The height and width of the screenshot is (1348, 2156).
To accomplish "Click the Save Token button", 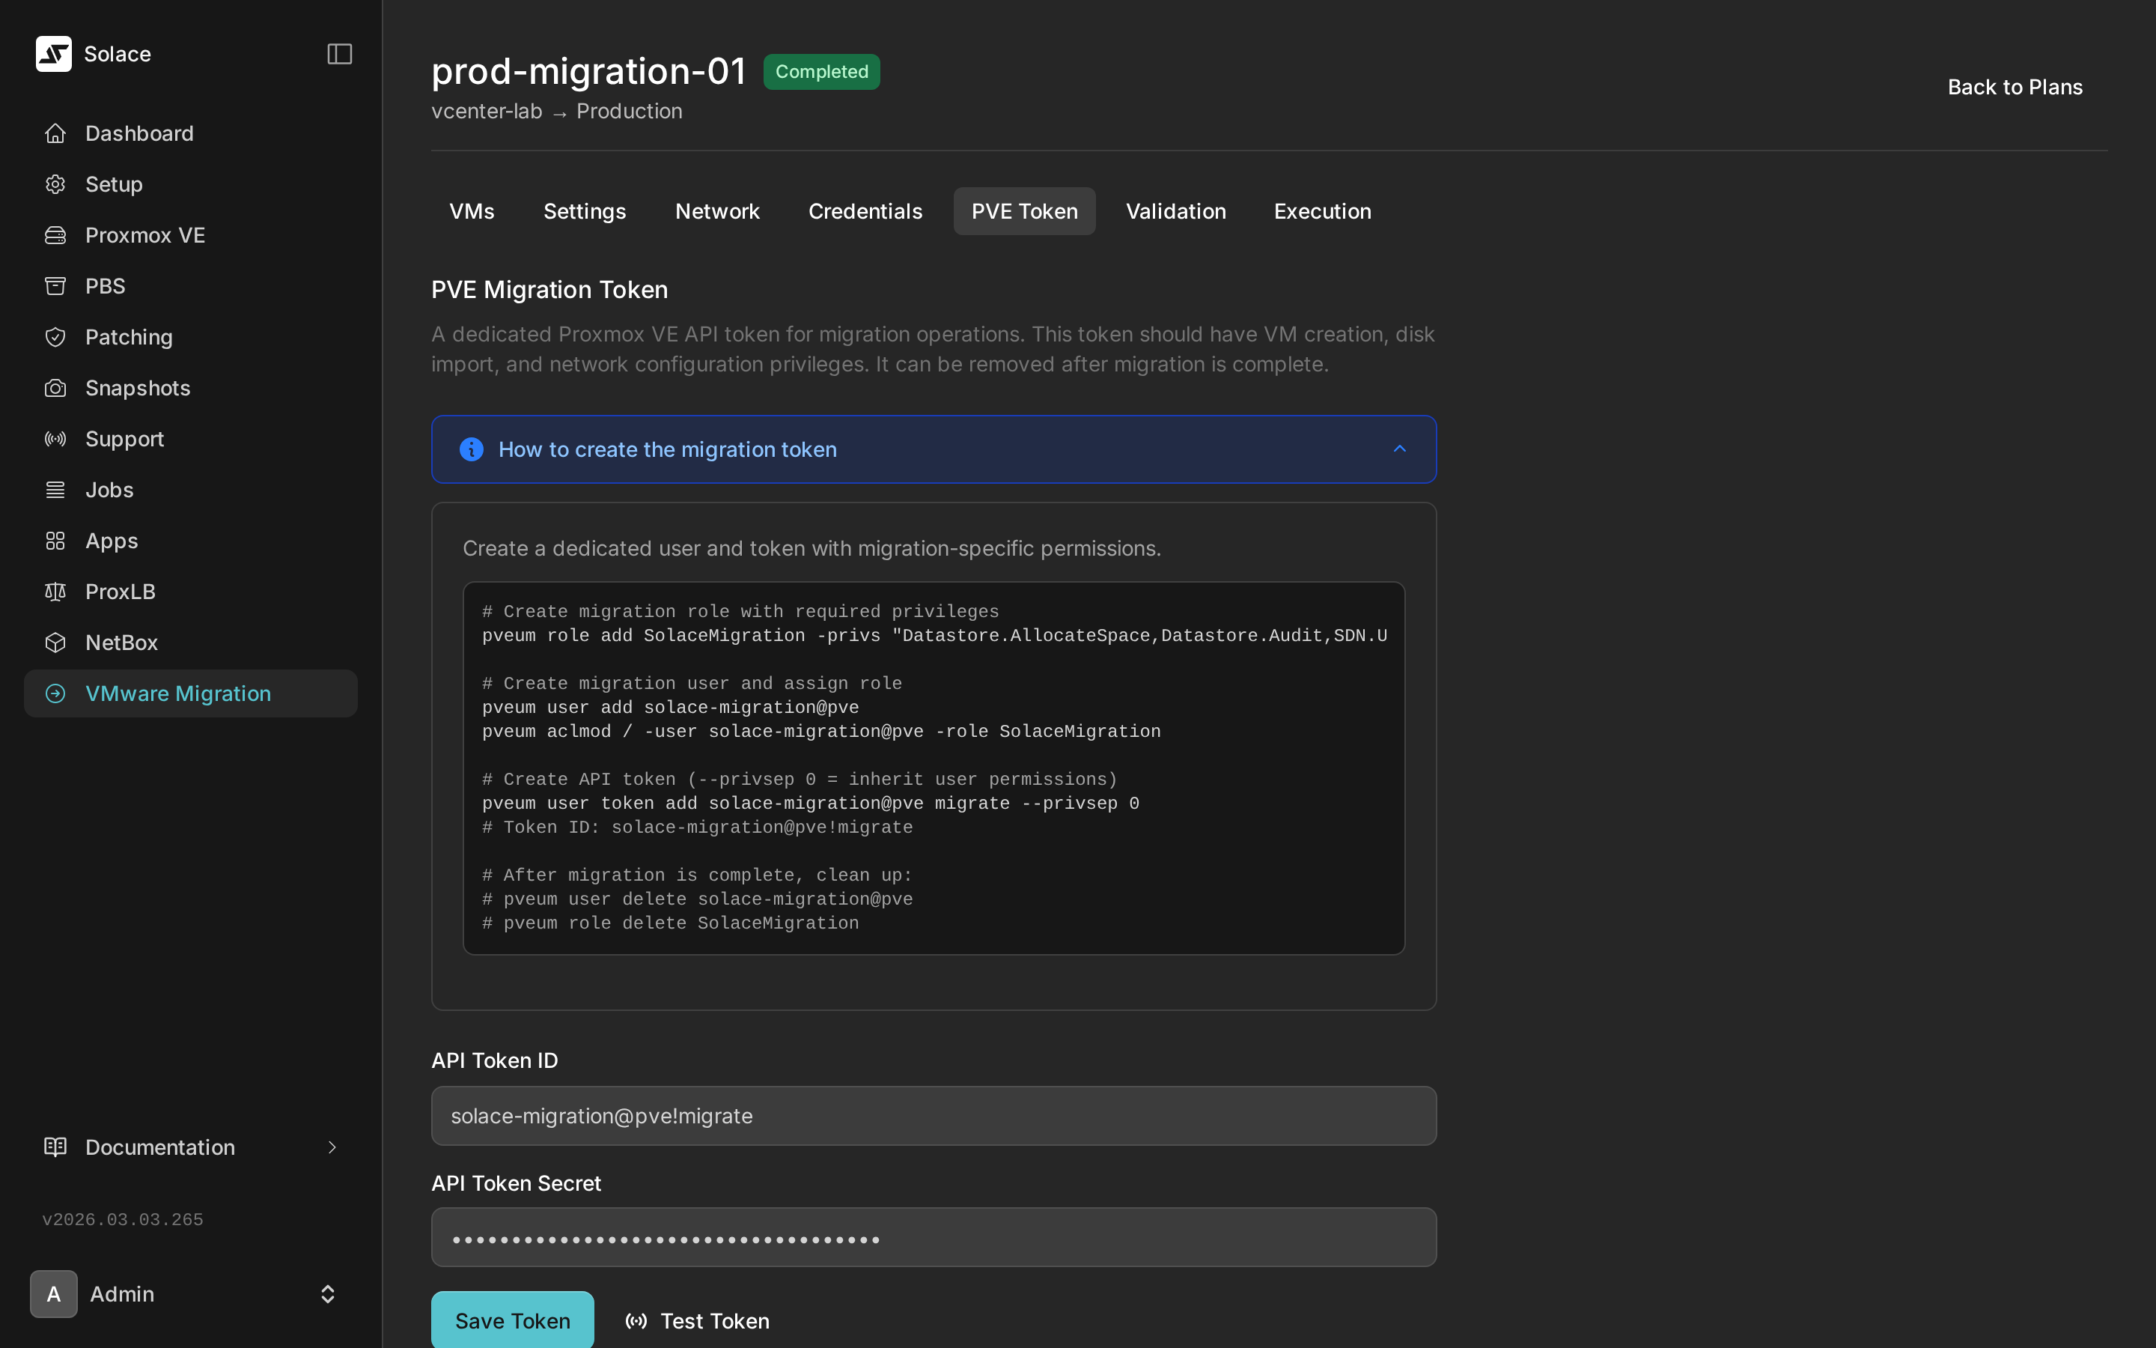I will pos(511,1320).
